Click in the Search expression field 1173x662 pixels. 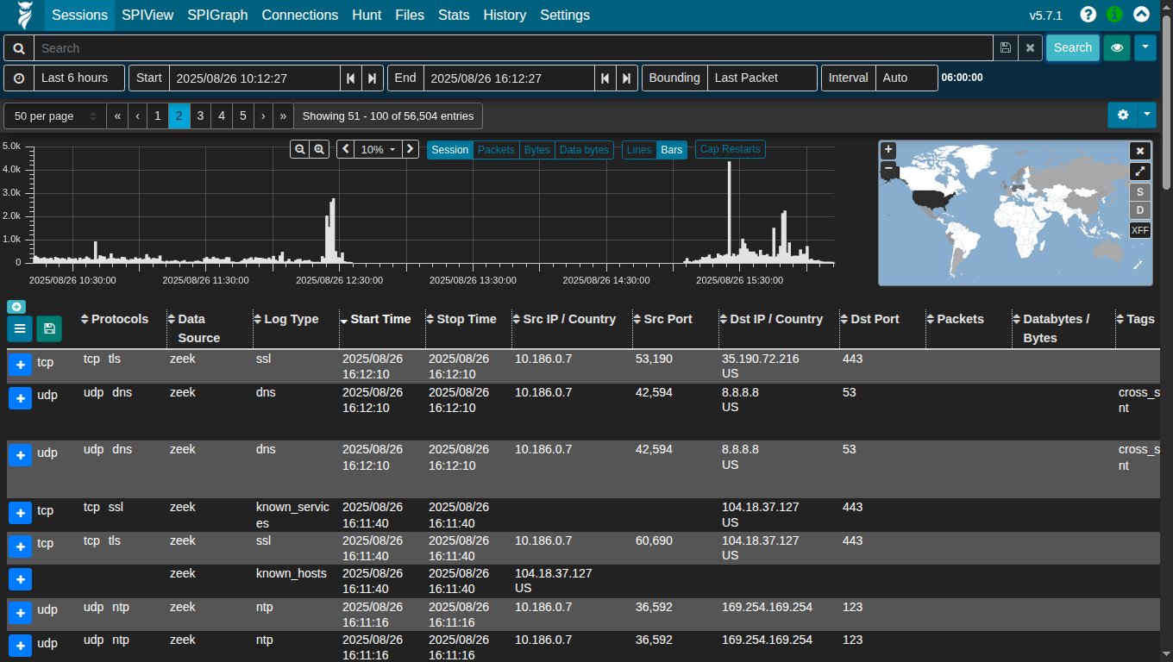(x=513, y=48)
